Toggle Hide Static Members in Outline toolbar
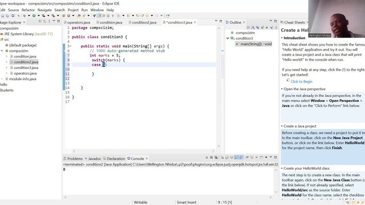Image resolution: width=365 pixels, height=205 pixels. point(262,27)
